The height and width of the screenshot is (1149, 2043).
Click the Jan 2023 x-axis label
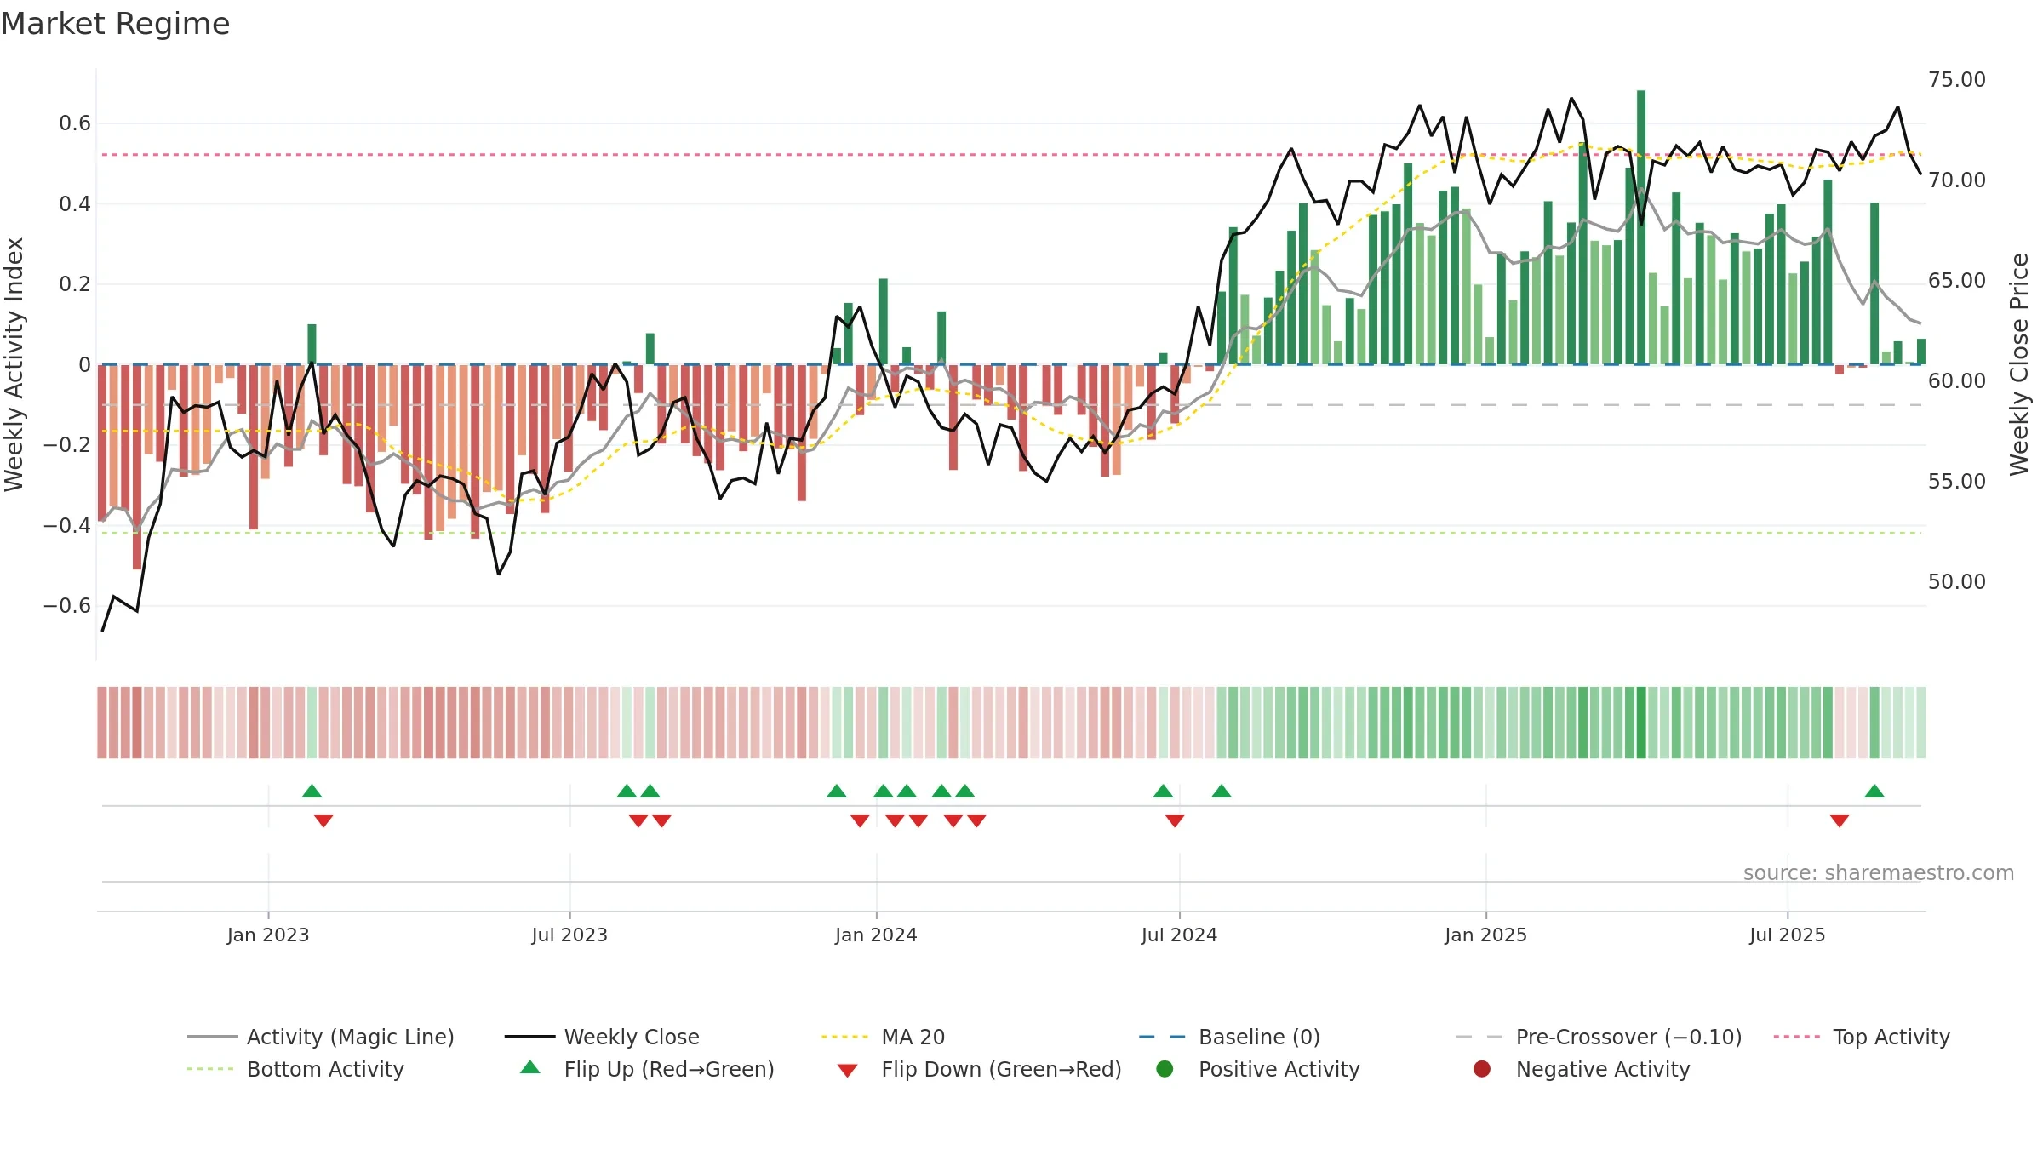pyautogui.click(x=268, y=935)
